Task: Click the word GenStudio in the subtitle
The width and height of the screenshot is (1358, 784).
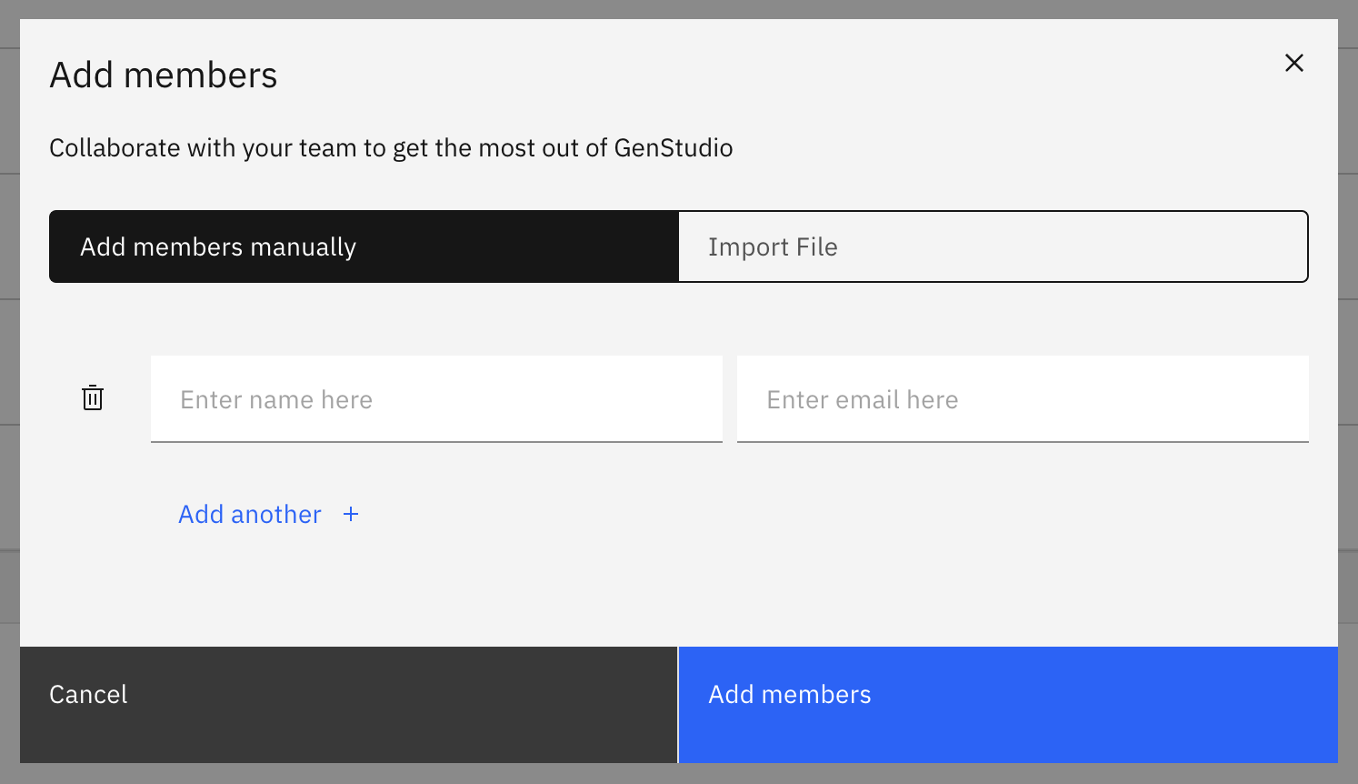Action: click(x=674, y=148)
